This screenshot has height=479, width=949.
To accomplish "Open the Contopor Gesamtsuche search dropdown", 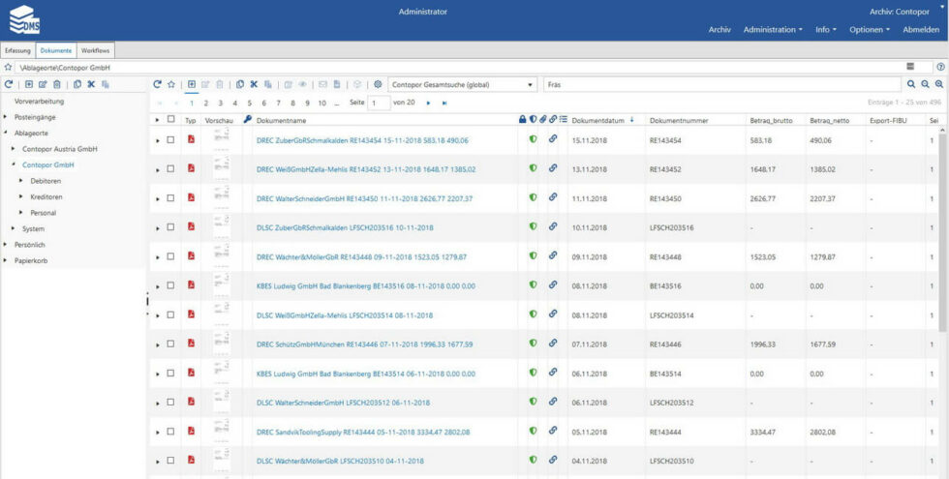I will pyautogui.click(x=462, y=84).
